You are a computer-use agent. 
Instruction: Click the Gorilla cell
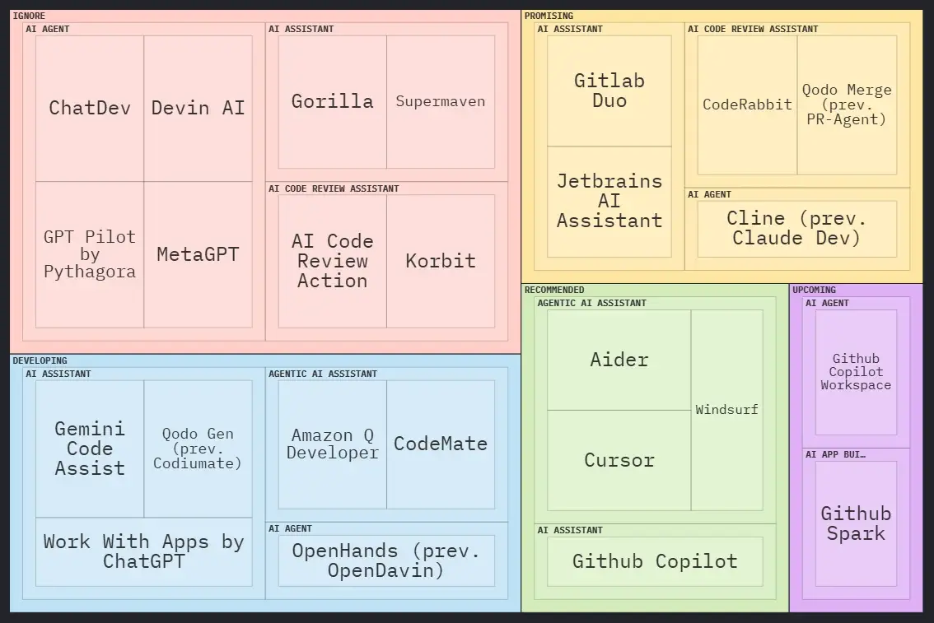(332, 101)
